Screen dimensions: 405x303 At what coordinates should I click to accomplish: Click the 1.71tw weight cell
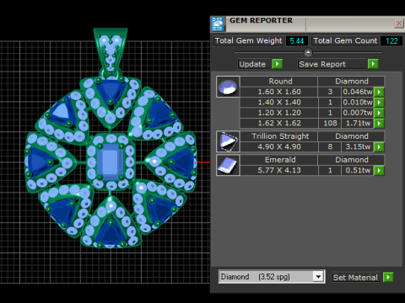[358, 123]
